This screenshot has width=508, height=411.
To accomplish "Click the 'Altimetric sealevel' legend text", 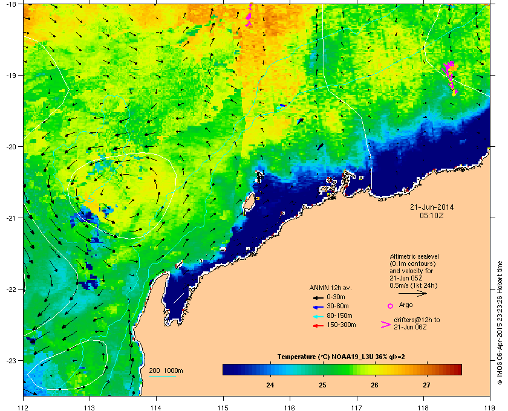I will point(414,256).
